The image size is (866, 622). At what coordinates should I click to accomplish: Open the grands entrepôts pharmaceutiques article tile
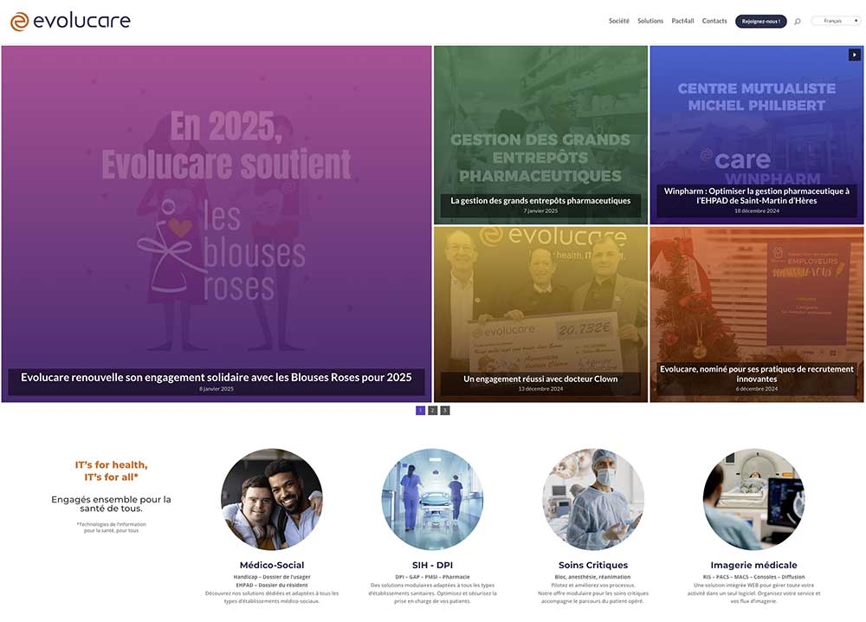tap(540, 200)
